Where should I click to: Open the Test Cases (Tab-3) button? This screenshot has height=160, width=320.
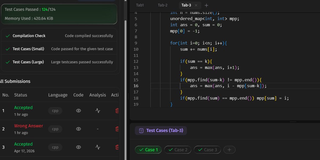point(161,131)
